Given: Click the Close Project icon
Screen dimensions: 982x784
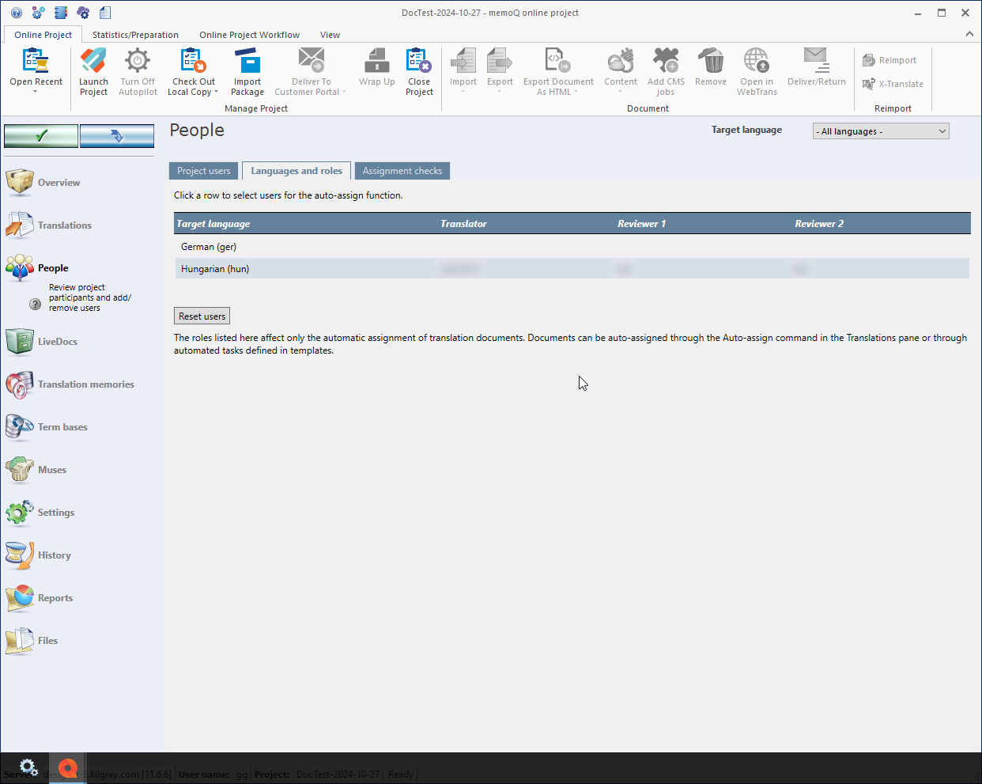Looking at the screenshot, I should coord(419,62).
